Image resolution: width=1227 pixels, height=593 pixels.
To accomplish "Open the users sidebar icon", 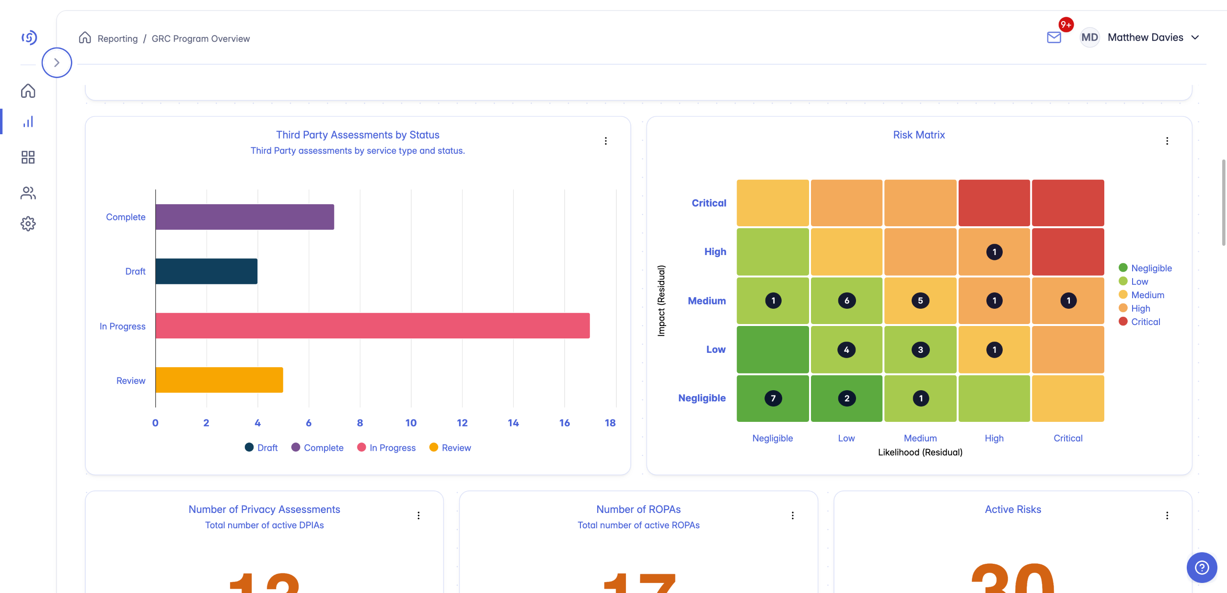I will point(28,193).
